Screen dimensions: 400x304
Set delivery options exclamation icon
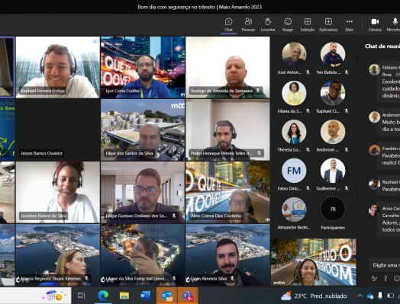[385, 279]
